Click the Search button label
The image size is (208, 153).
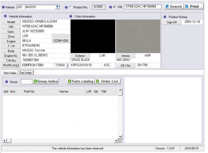[x=176, y=6]
